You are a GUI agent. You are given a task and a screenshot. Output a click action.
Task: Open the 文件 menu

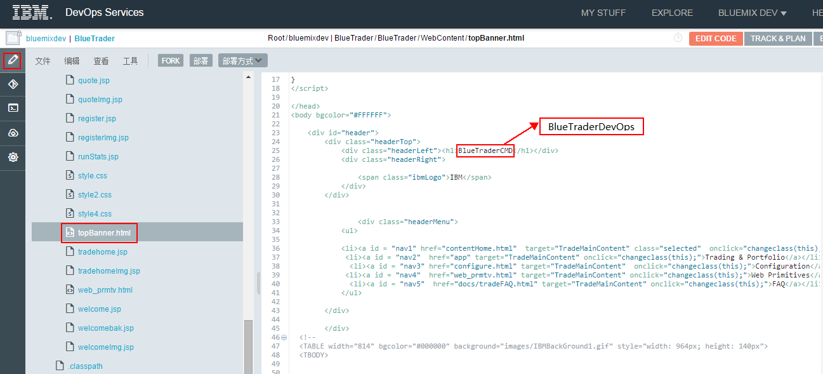[x=43, y=61]
